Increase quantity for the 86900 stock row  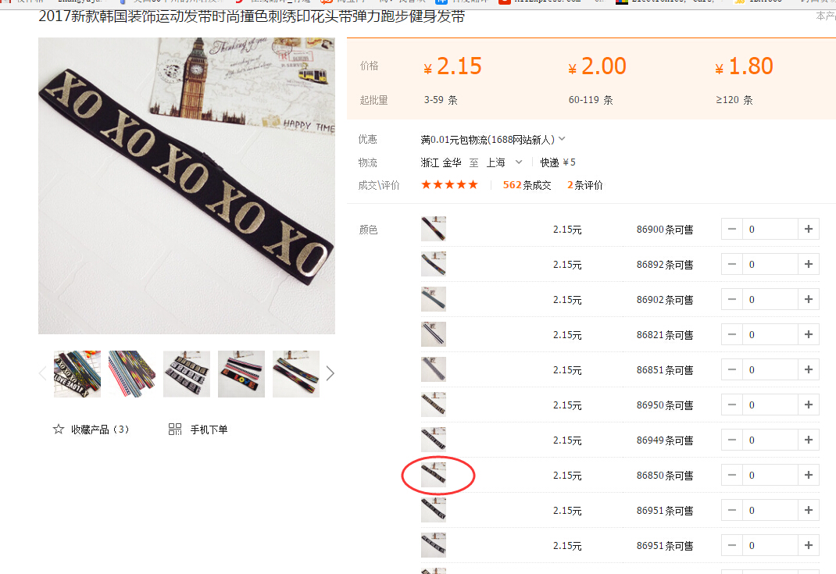[809, 230]
